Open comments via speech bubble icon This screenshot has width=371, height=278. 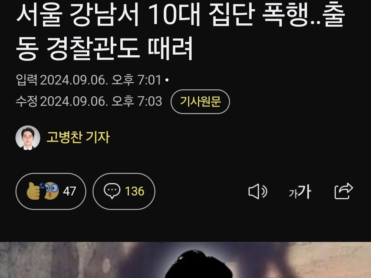112,191
